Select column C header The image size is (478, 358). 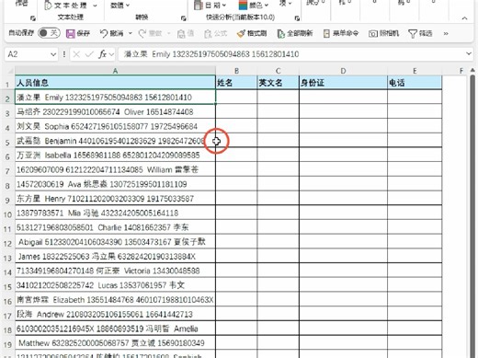[279, 71]
